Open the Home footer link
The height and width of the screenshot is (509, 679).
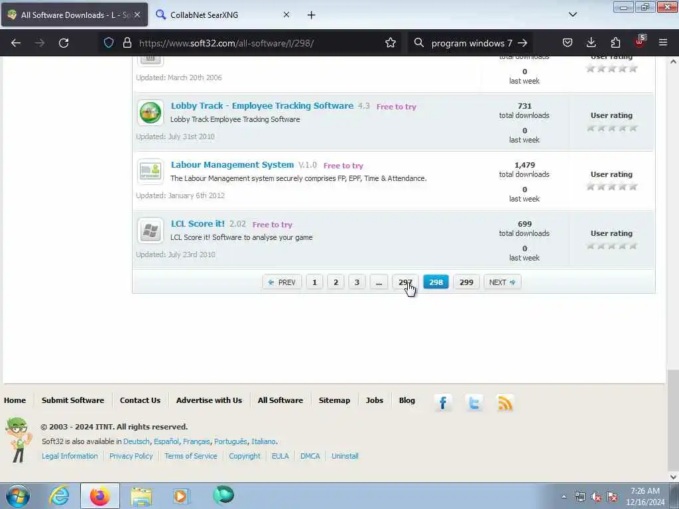pos(15,400)
